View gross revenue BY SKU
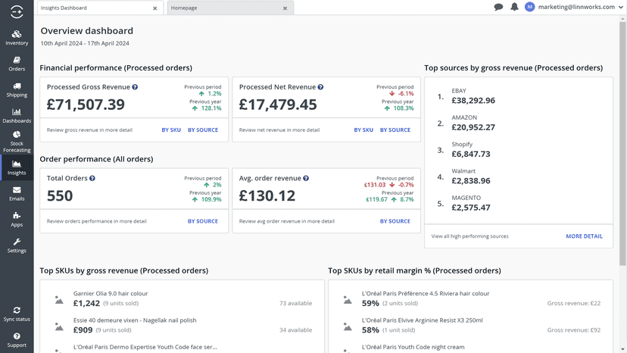This screenshot has height=353, width=627. pos(171,130)
